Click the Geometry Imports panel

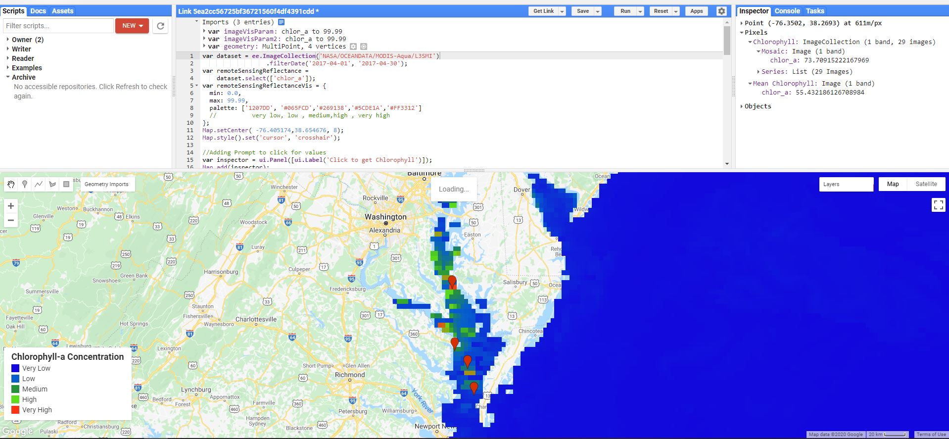106,184
